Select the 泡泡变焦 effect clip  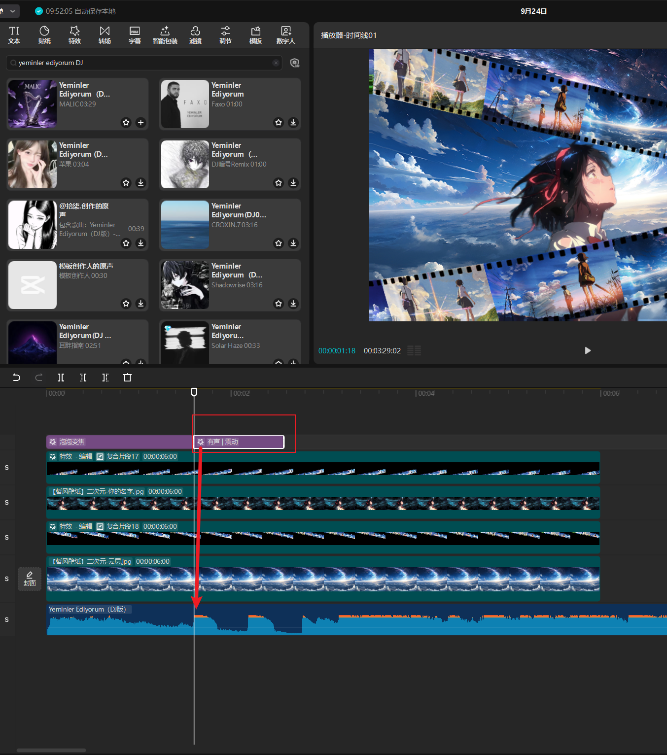click(x=119, y=442)
